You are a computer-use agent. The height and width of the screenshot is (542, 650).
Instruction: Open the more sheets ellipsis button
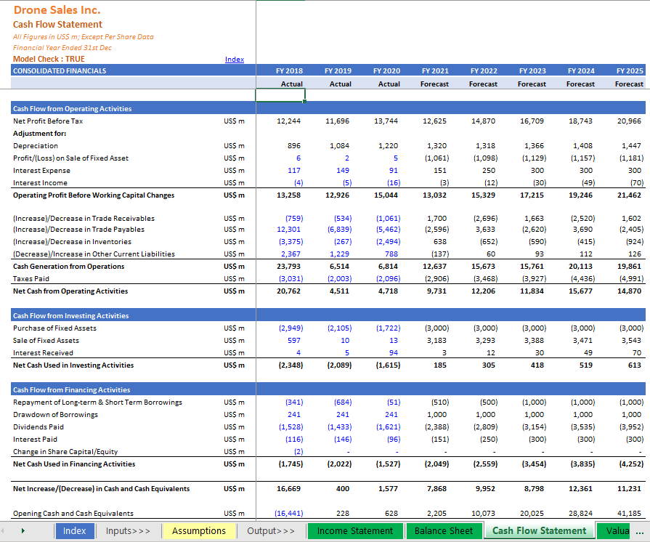(x=640, y=532)
